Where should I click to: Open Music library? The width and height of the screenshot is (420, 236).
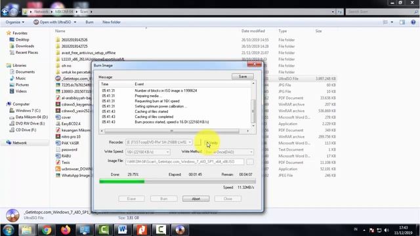coord(18,79)
